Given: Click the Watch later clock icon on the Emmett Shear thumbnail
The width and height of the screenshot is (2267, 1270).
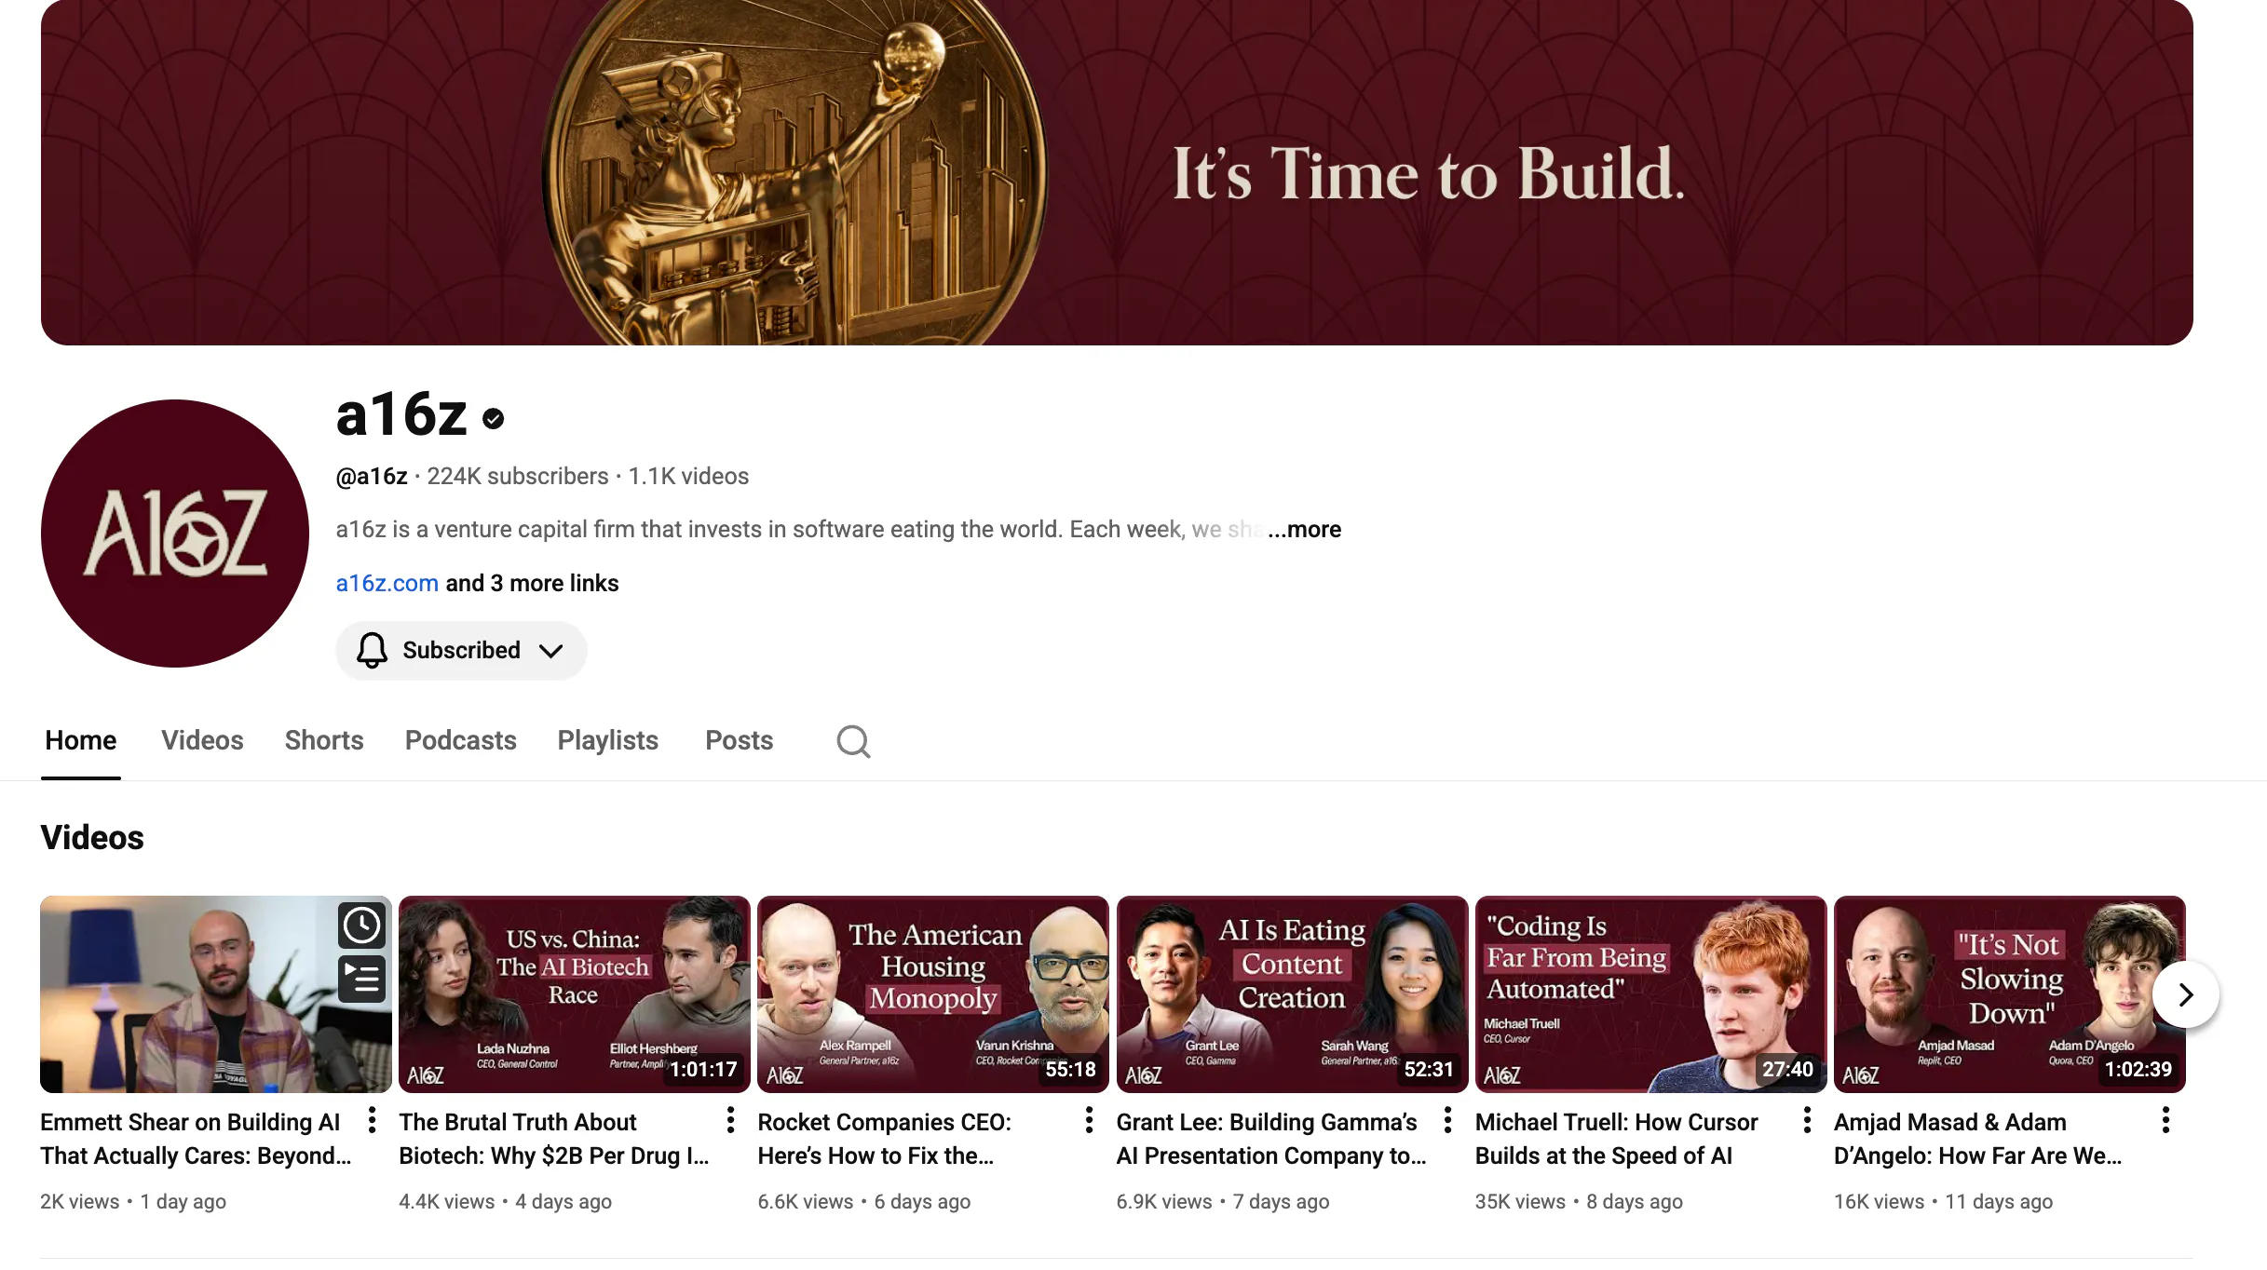Looking at the screenshot, I should pyautogui.click(x=361, y=925).
